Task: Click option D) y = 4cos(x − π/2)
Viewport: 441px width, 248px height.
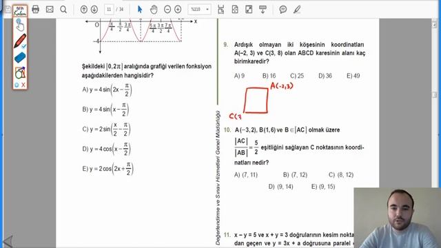Action: tap(106, 149)
